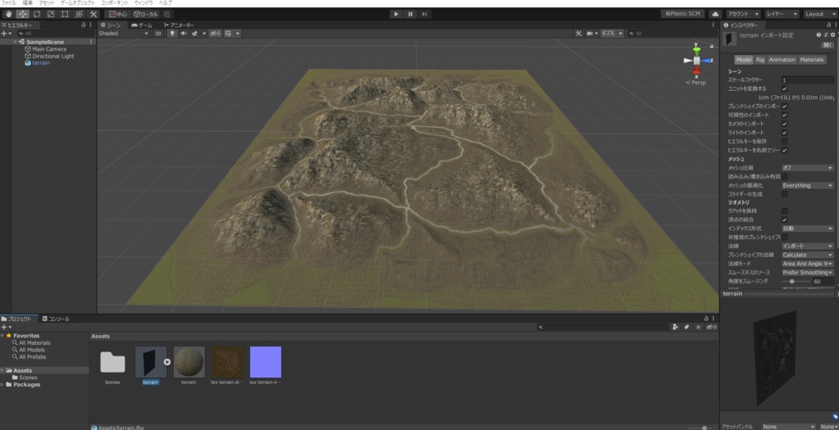Toggle pivot 中心 button
The image size is (839, 430).
click(x=118, y=14)
